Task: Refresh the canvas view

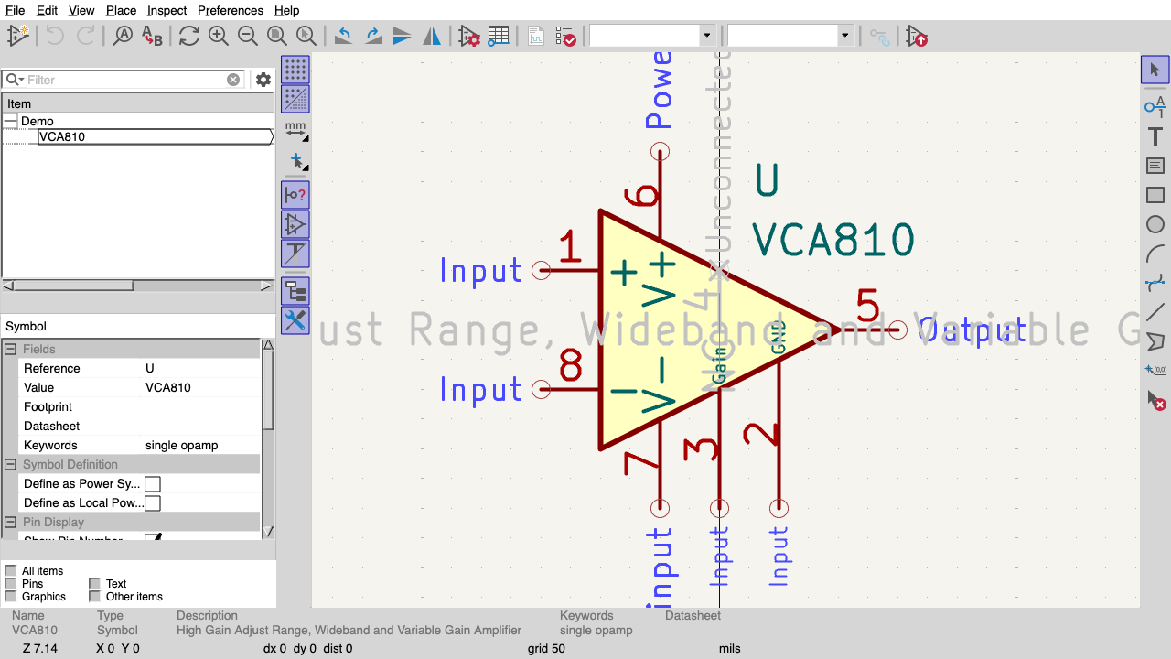Action: tap(189, 36)
